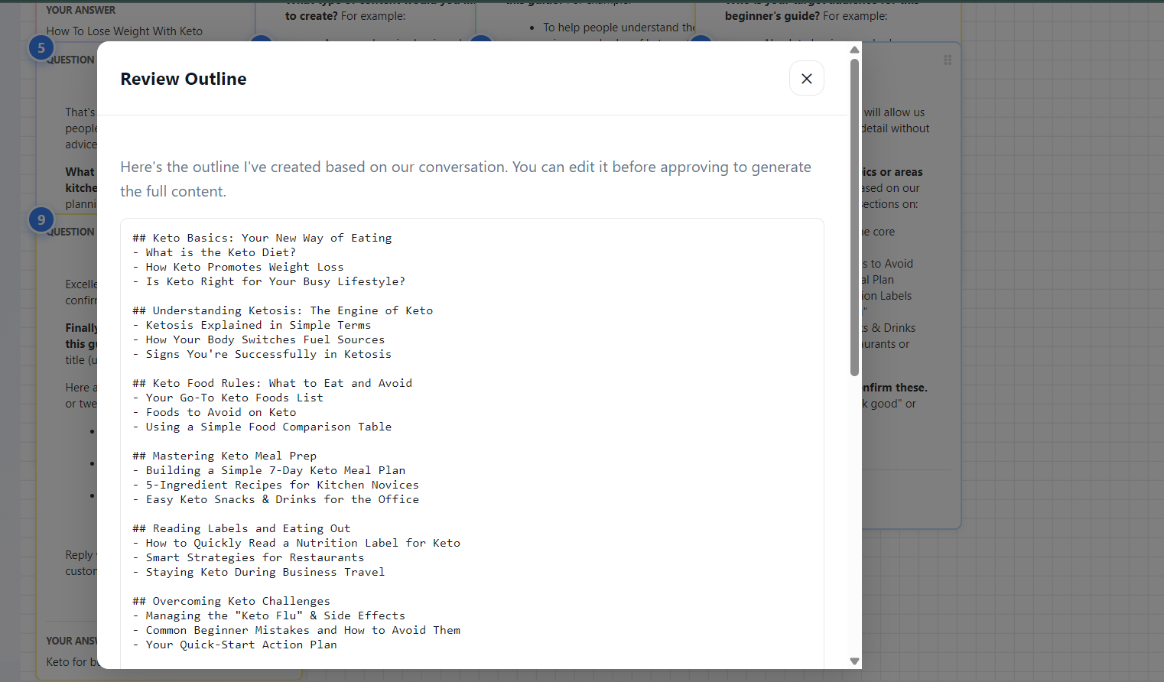Click question badge number 9
This screenshot has width=1164, height=682.
click(40, 219)
